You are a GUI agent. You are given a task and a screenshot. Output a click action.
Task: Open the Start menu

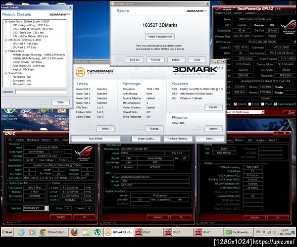click(x=7, y=232)
